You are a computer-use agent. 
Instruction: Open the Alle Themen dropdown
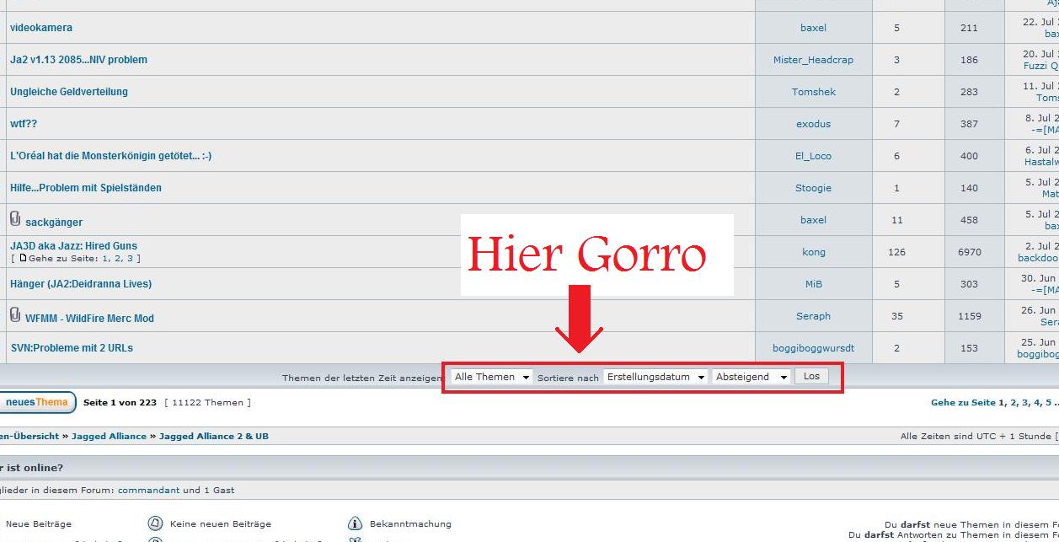point(491,377)
